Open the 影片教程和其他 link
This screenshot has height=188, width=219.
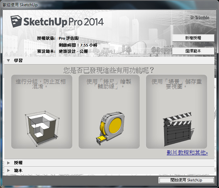[187, 153]
